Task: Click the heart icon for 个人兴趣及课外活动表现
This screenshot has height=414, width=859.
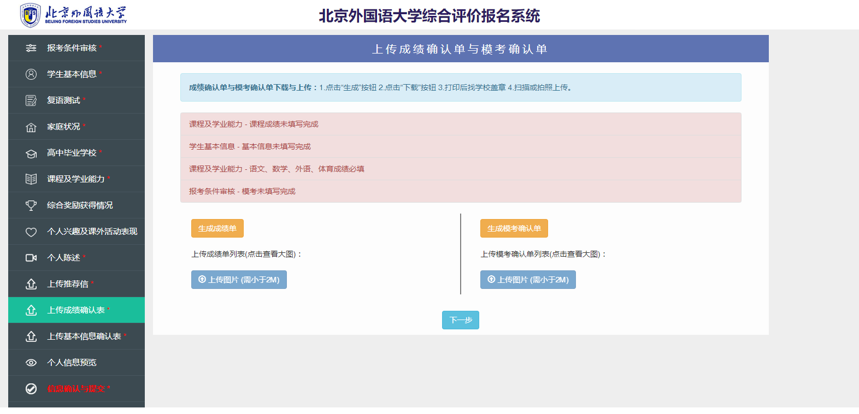Action: click(x=31, y=232)
